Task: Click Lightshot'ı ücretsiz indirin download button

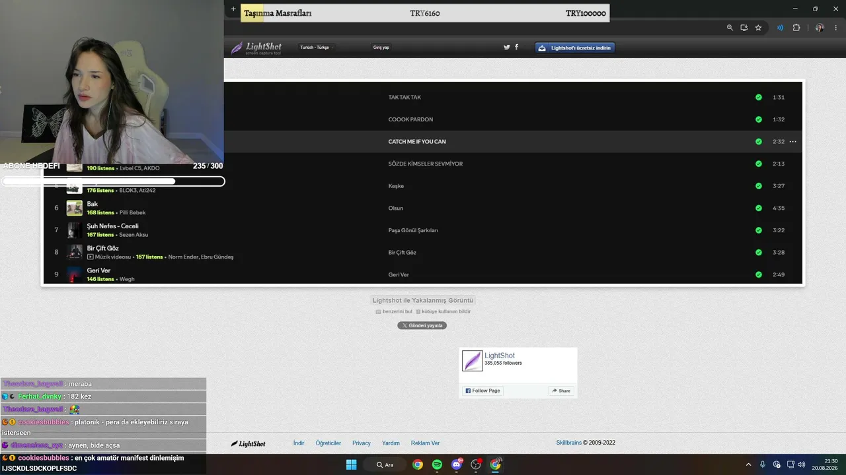Action: pyautogui.click(x=575, y=47)
